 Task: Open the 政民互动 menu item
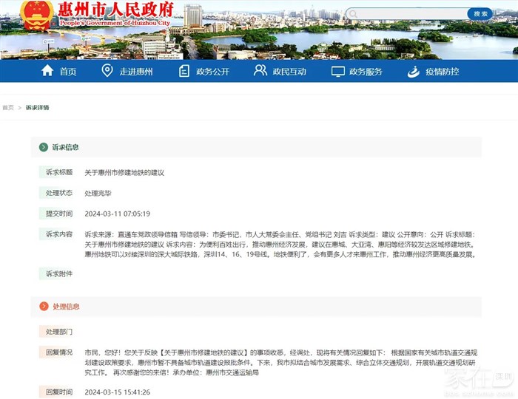click(289, 72)
